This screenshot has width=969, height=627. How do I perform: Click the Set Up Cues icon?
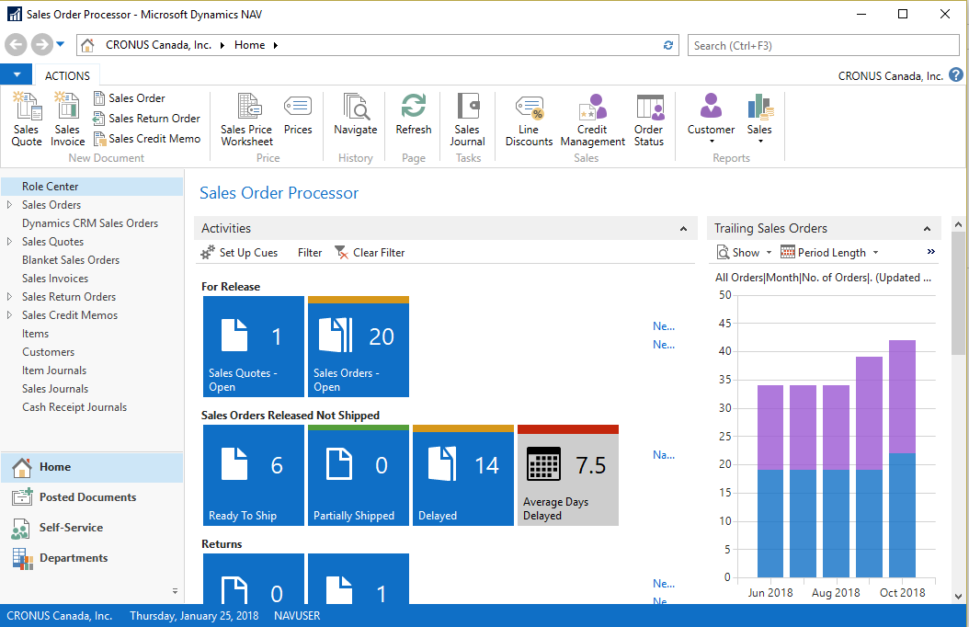(x=208, y=253)
